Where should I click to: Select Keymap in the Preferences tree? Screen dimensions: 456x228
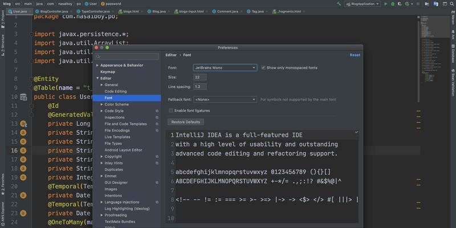pyautogui.click(x=108, y=72)
